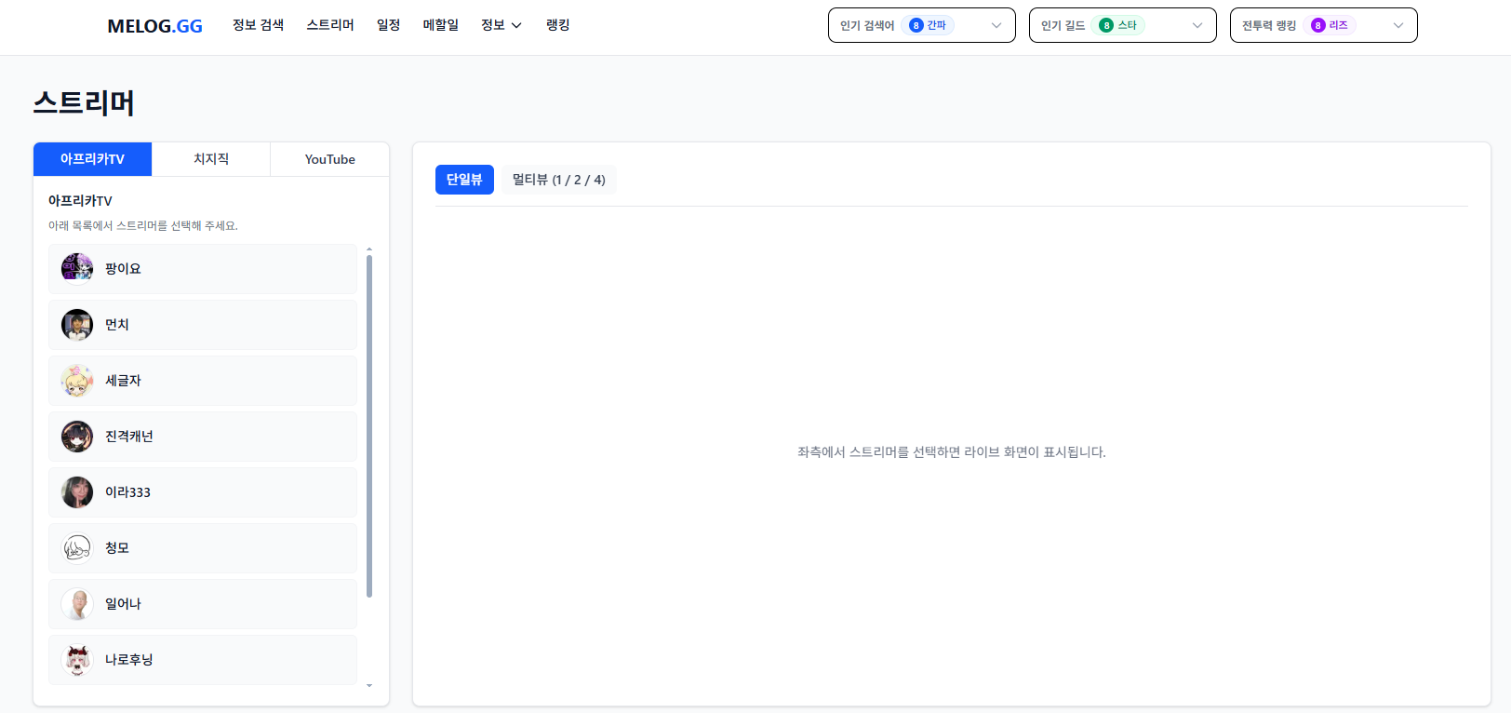Screen dimensions: 1511x713
Task: Expand the 인기 검색어 dropdown
Action: coord(921,25)
